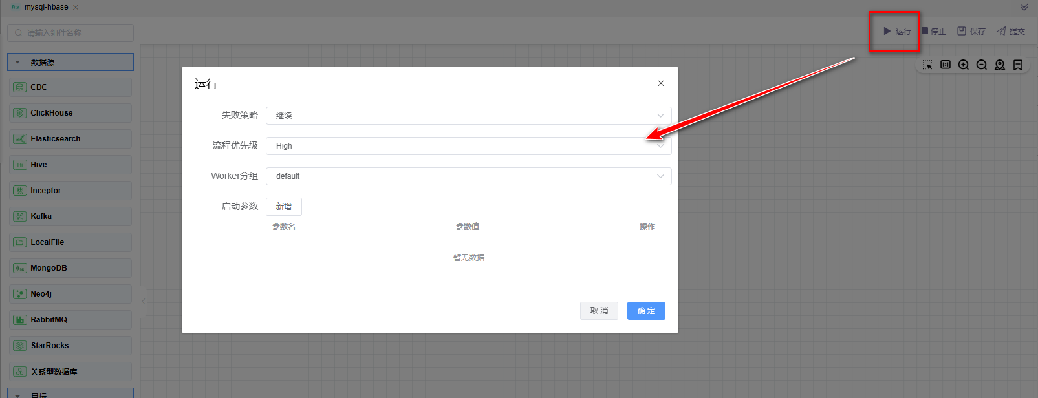Click the locate/position map icon
Viewport: 1038px width, 398px height.
click(1000, 65)
